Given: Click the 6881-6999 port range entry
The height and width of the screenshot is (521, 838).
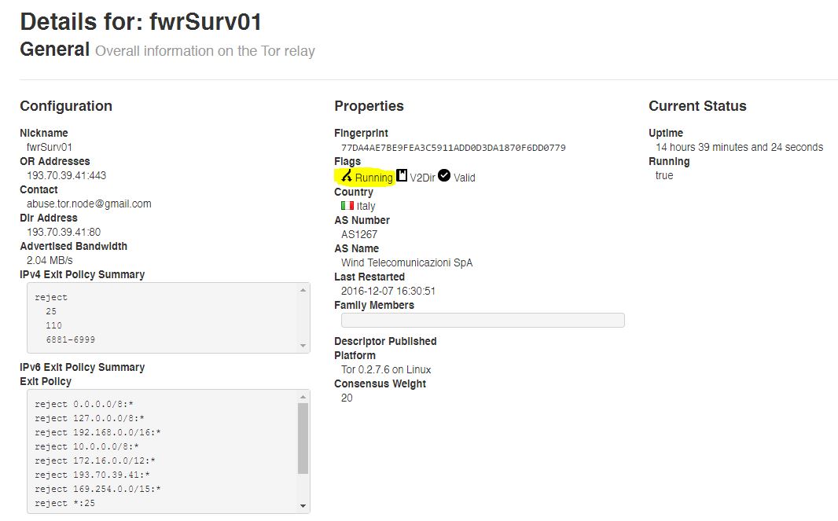Looking at the screenshot, I should click(71, 339).
